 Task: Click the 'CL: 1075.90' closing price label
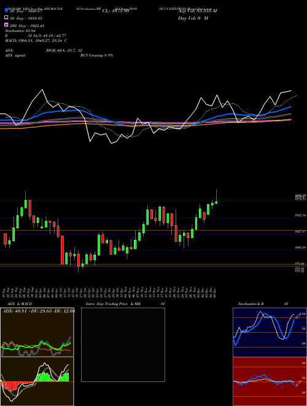coord(115,11)
